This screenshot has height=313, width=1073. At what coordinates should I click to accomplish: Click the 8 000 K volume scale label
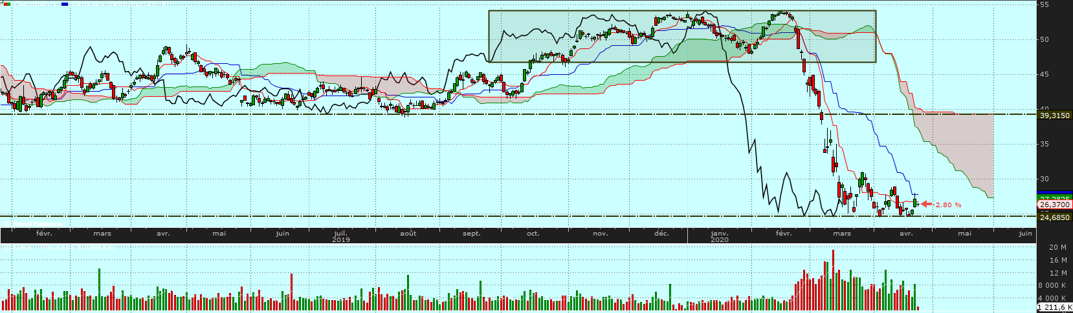[x=1052, y=285]
